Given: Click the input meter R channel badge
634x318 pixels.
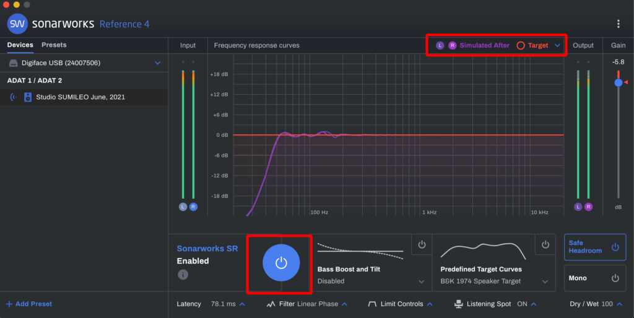Looking at the screenshot, I should coord(193,207).
